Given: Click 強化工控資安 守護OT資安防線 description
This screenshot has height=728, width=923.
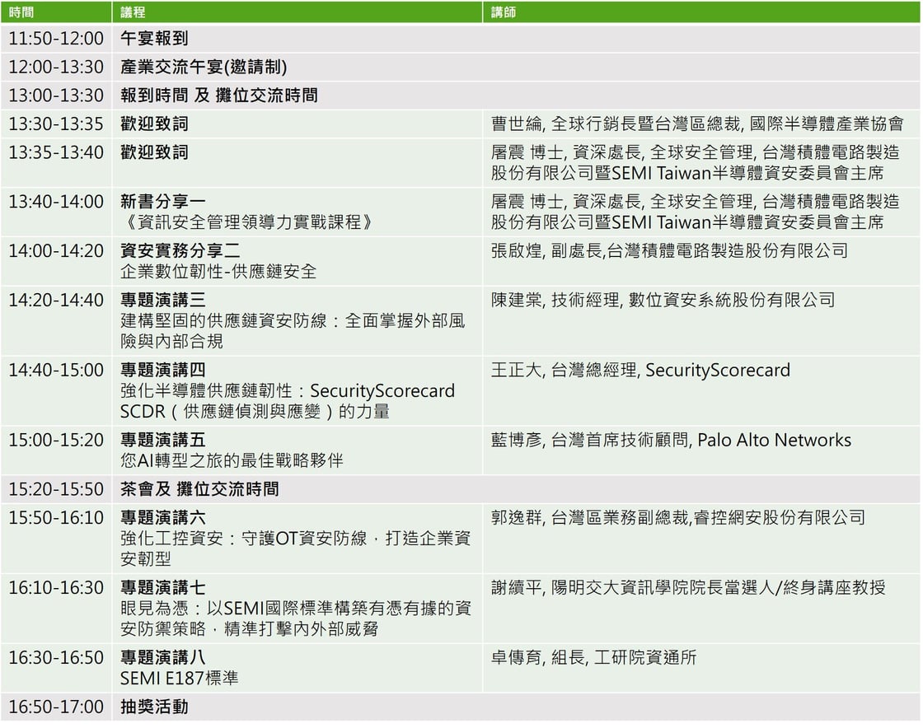Looking at the screenshot, I should (296, 548).
